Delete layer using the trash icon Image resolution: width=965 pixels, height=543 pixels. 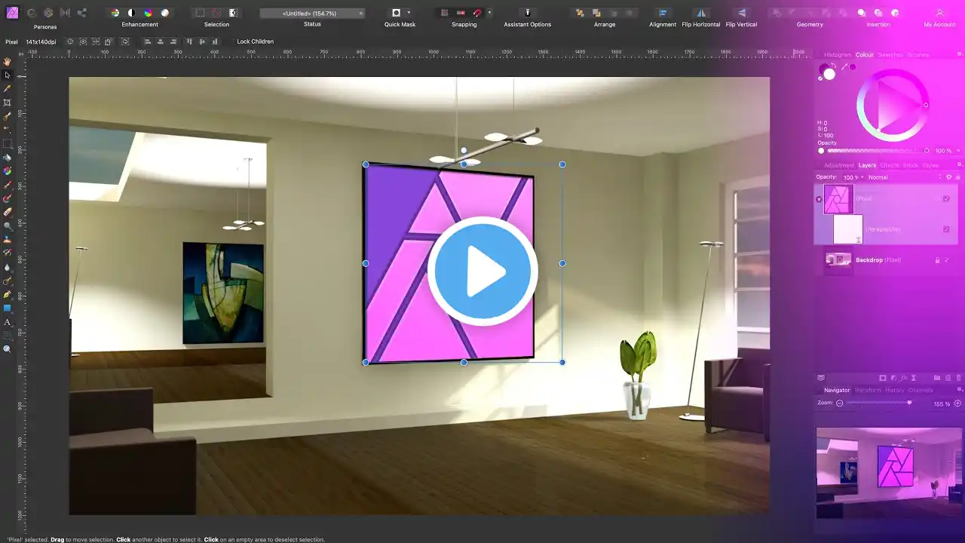pos(957,378)
